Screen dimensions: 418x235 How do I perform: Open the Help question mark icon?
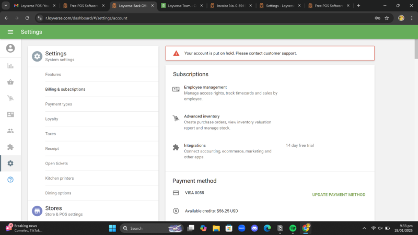pos(10,180)
